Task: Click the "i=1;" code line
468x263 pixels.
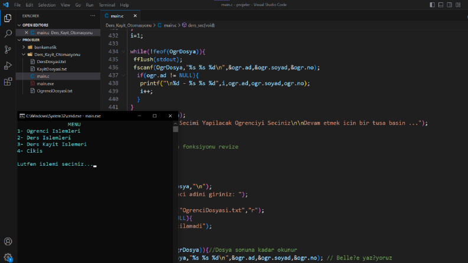Action: (x=137, y=36)
